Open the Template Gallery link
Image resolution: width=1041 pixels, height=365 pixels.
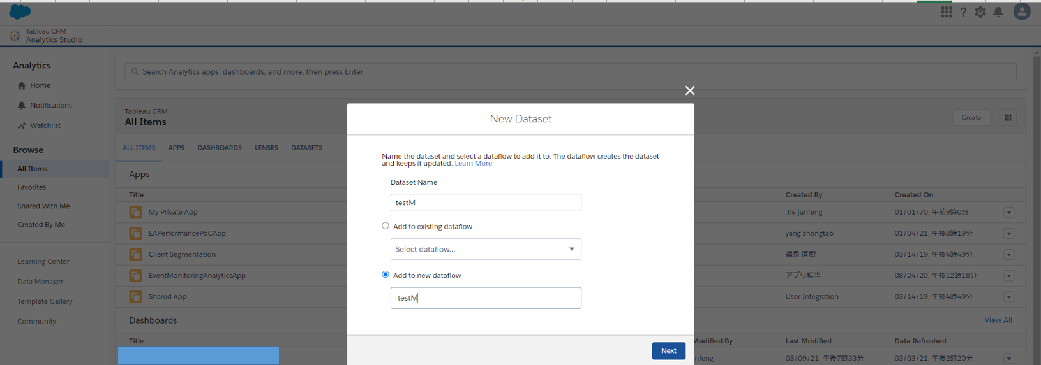click(x=45, y=301)
